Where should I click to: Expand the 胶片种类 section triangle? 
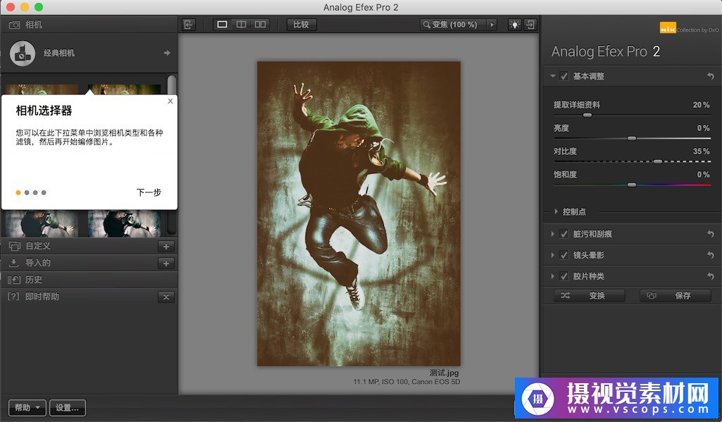(552, 276)
